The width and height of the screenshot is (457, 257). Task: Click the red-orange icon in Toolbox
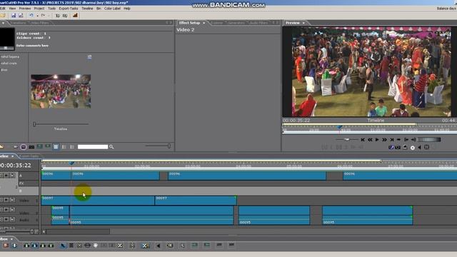6,246
